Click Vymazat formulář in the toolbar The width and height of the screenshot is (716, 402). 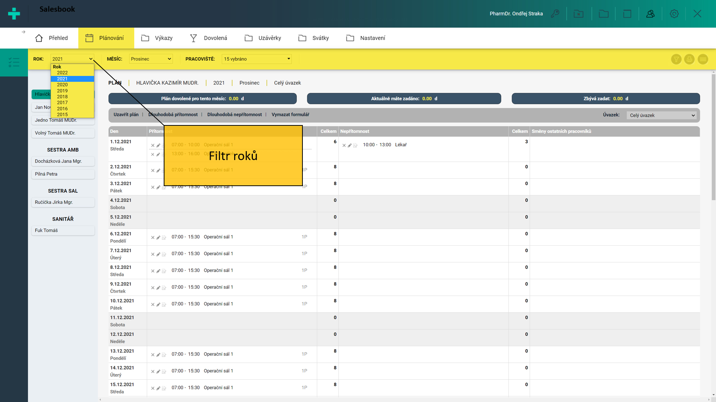tap(290, 115)
